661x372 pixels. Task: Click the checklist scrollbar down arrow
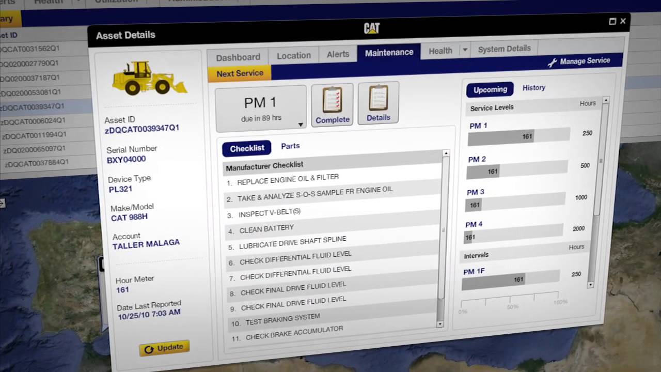coord(440,324)
